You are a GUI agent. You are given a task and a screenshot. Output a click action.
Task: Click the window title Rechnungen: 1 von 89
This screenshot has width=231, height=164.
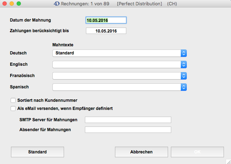click(85, 4)
